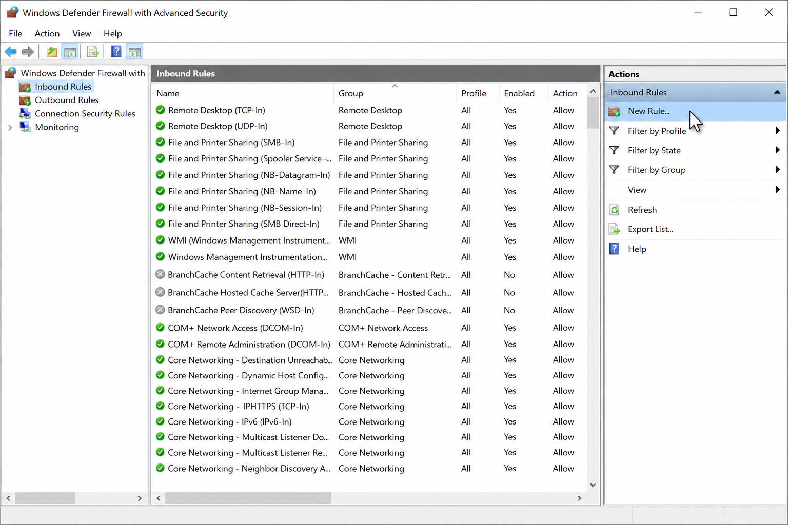Click Refresh in Actions pane
788x525 pixels.
click(x=642, y=210)
